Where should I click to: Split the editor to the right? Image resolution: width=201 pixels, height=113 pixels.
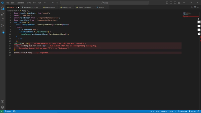[195, 7]
